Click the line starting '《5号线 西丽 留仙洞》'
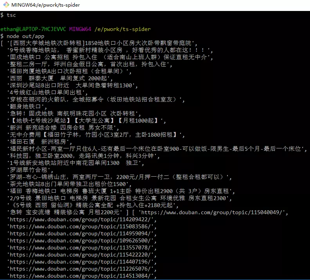 click(x=93, y=206)
